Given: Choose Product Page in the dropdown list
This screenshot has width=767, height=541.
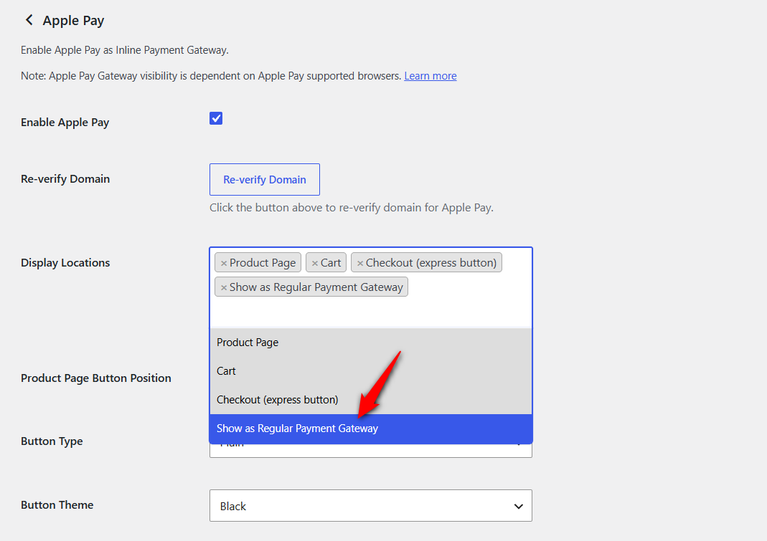Looking at the screenshot, I should coord(371,343).
